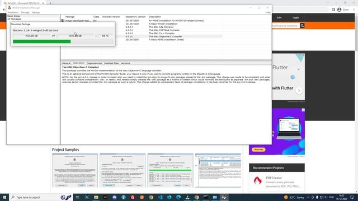Sort by Repository Version column header
The width and height of the screenshot is (358, 201).
point(135,17)
